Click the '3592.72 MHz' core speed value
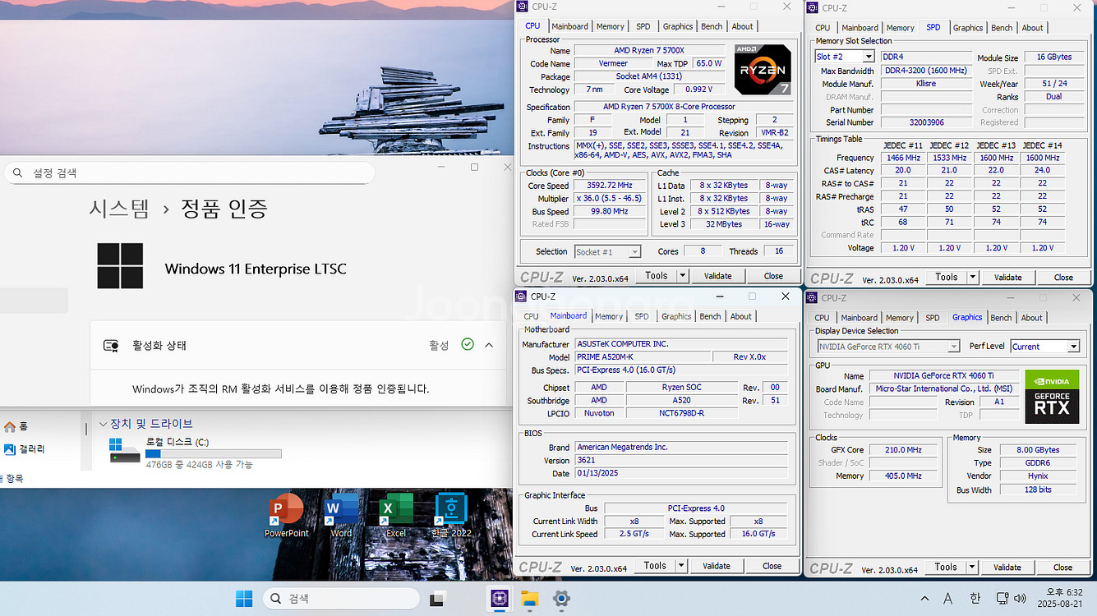The image size is (1097, 616). [x=610, y=186]
